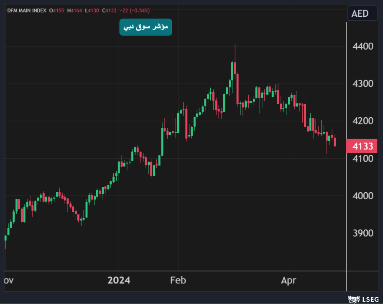Viewport: 383px width, 304px height.
Task: Click the 3900 price axis label
Action: click(x=363, y=233)
